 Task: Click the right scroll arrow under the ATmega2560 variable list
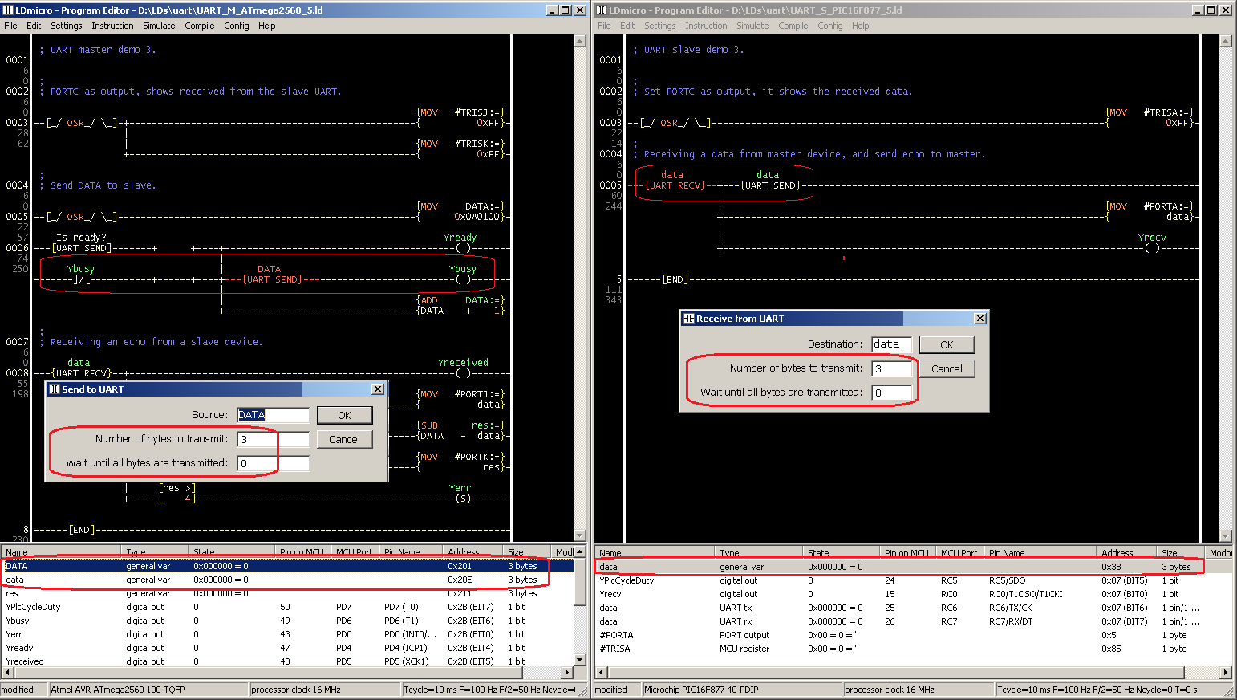point(568,673)
